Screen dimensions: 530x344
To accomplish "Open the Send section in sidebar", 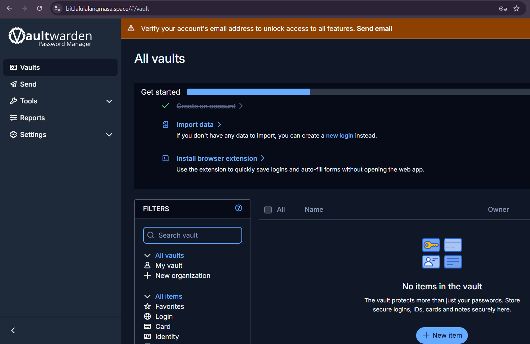I will point(28,84).
